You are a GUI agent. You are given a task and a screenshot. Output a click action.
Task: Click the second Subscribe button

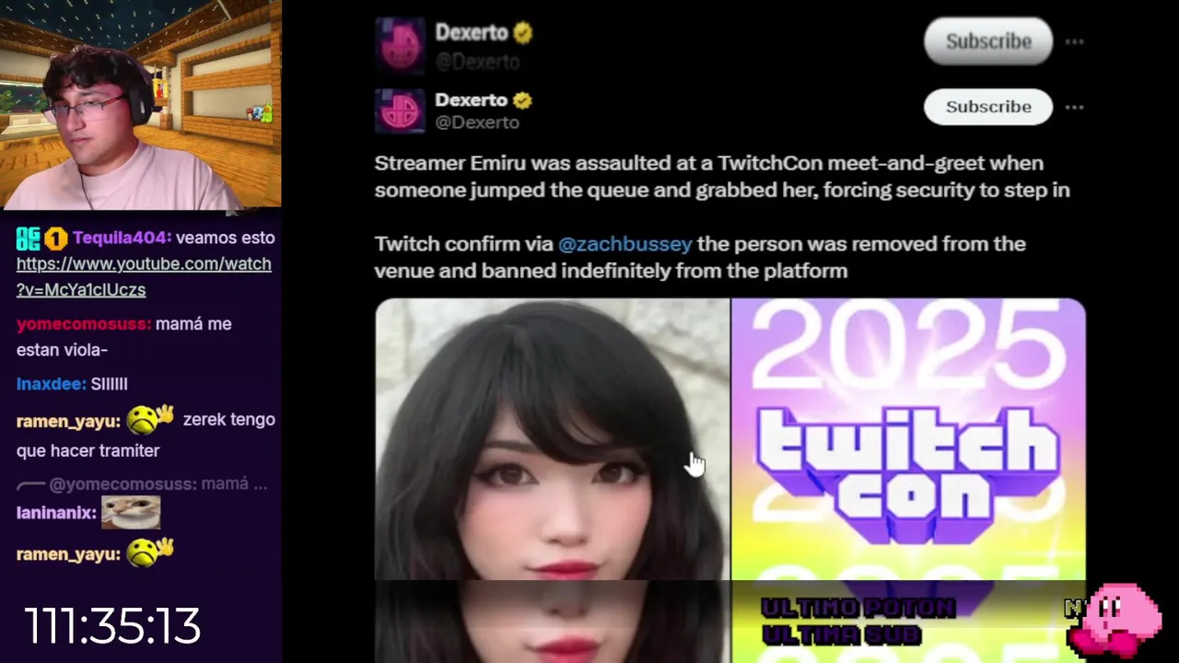(x=988, y=107)
